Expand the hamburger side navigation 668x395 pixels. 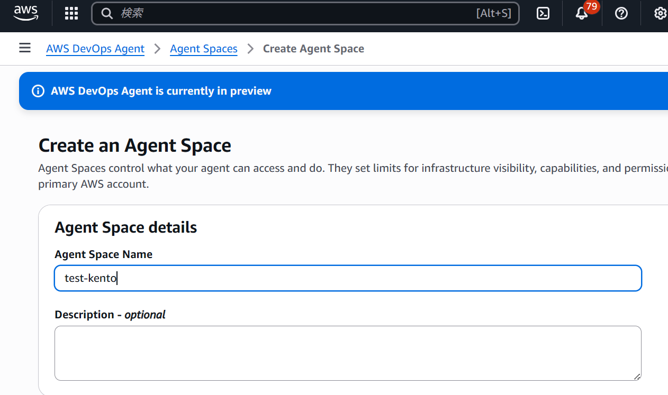[x=25, y=48]
